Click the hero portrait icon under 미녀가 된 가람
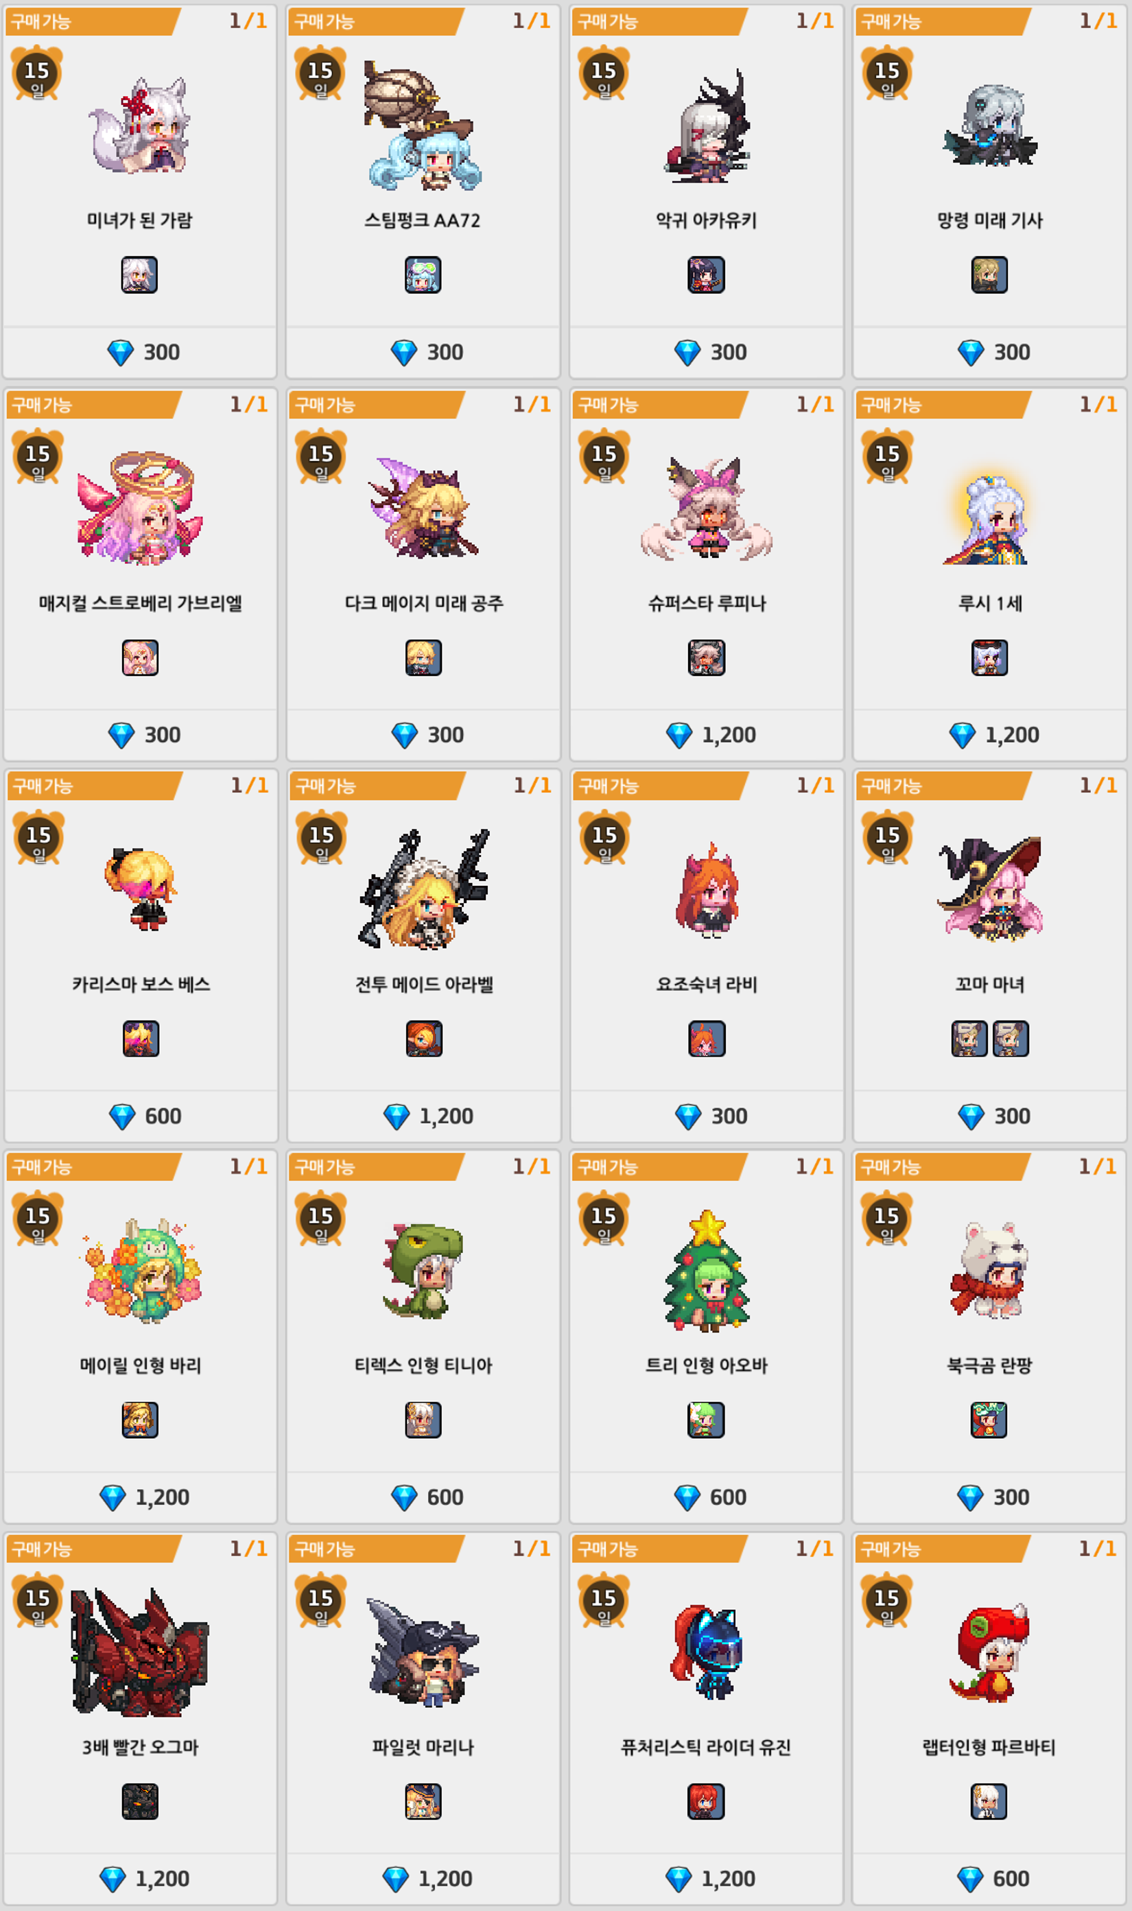This screenshot has width=1132, height=1911. [x=139, y=274]
